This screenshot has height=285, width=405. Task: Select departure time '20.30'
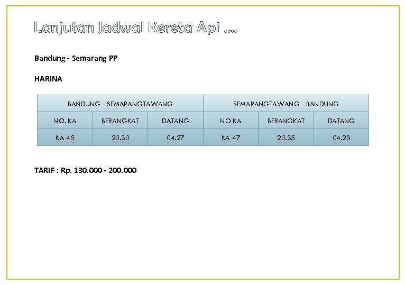(x=120, y=137)
